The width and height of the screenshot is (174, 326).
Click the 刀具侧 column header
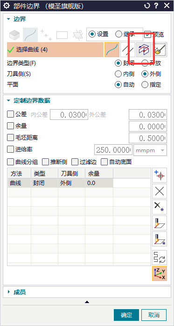coord(72,173)
